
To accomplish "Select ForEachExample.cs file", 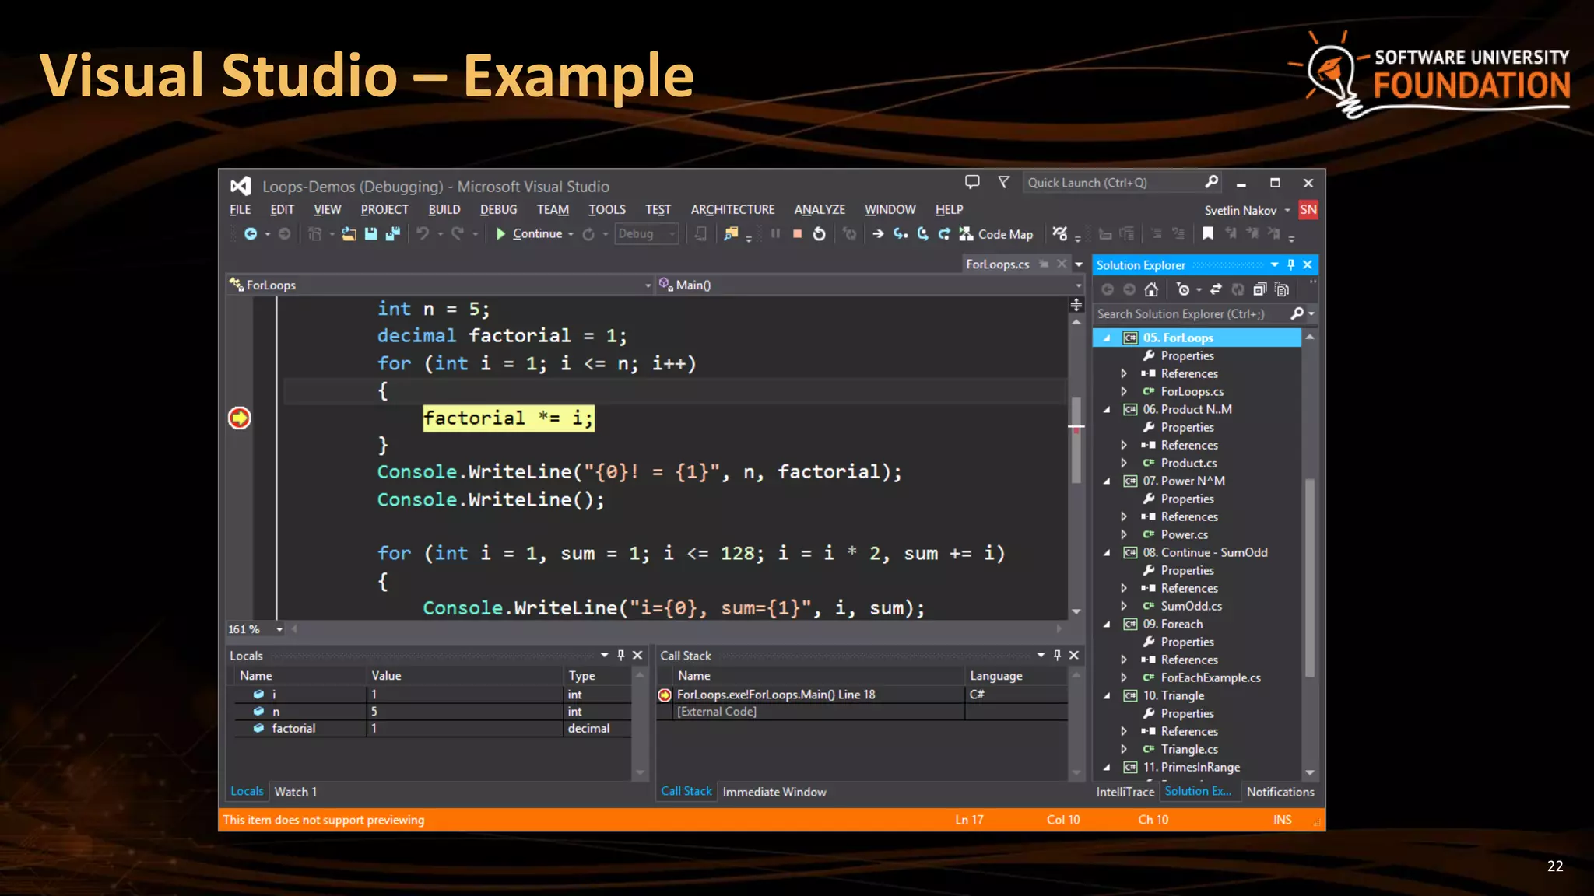I will point(1210,678).
